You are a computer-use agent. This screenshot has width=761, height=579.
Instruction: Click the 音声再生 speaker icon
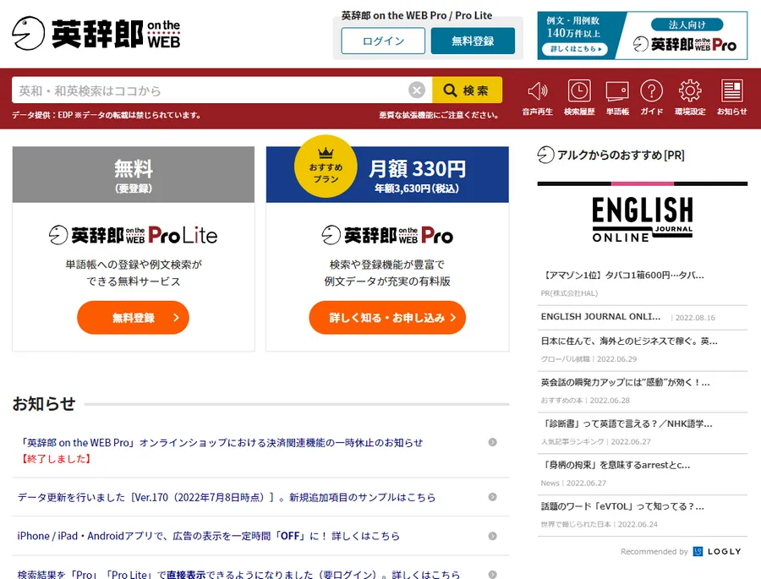(537, 91)
